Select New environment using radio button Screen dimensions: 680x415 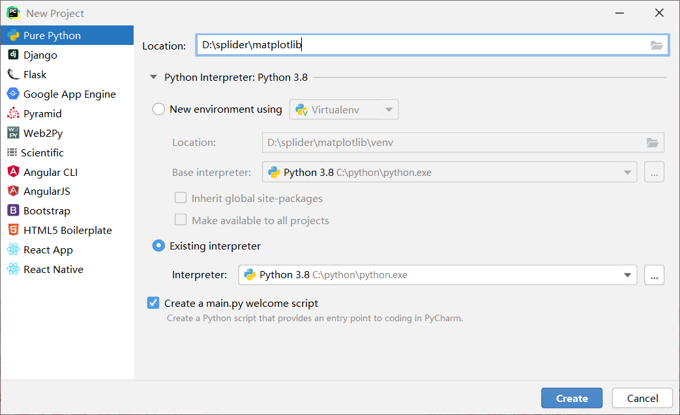click(158, 109)
